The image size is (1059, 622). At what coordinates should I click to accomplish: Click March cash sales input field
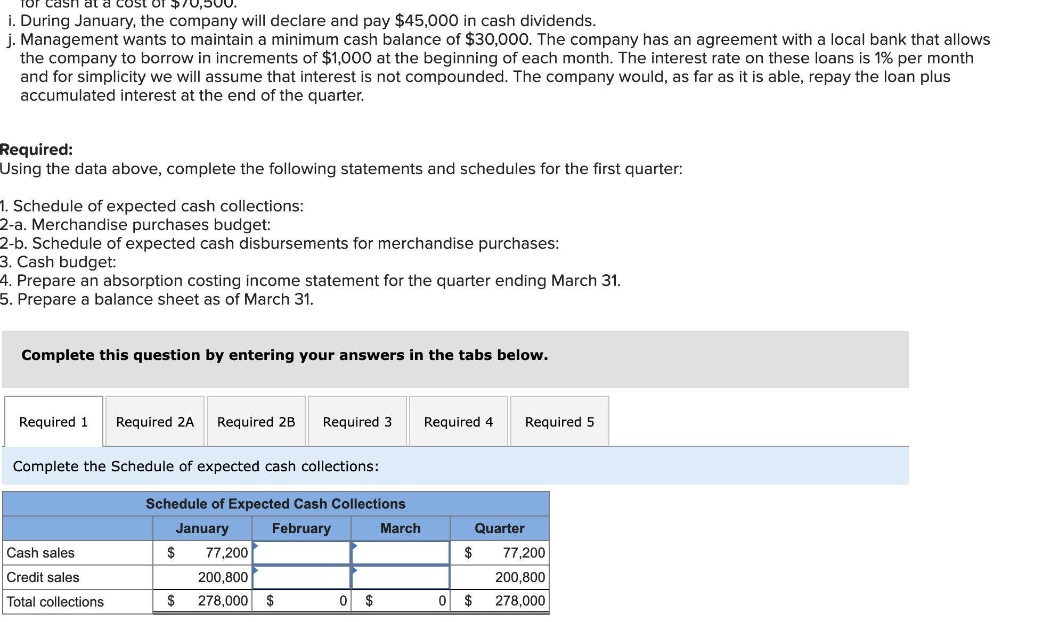click(x=401, y=553)
